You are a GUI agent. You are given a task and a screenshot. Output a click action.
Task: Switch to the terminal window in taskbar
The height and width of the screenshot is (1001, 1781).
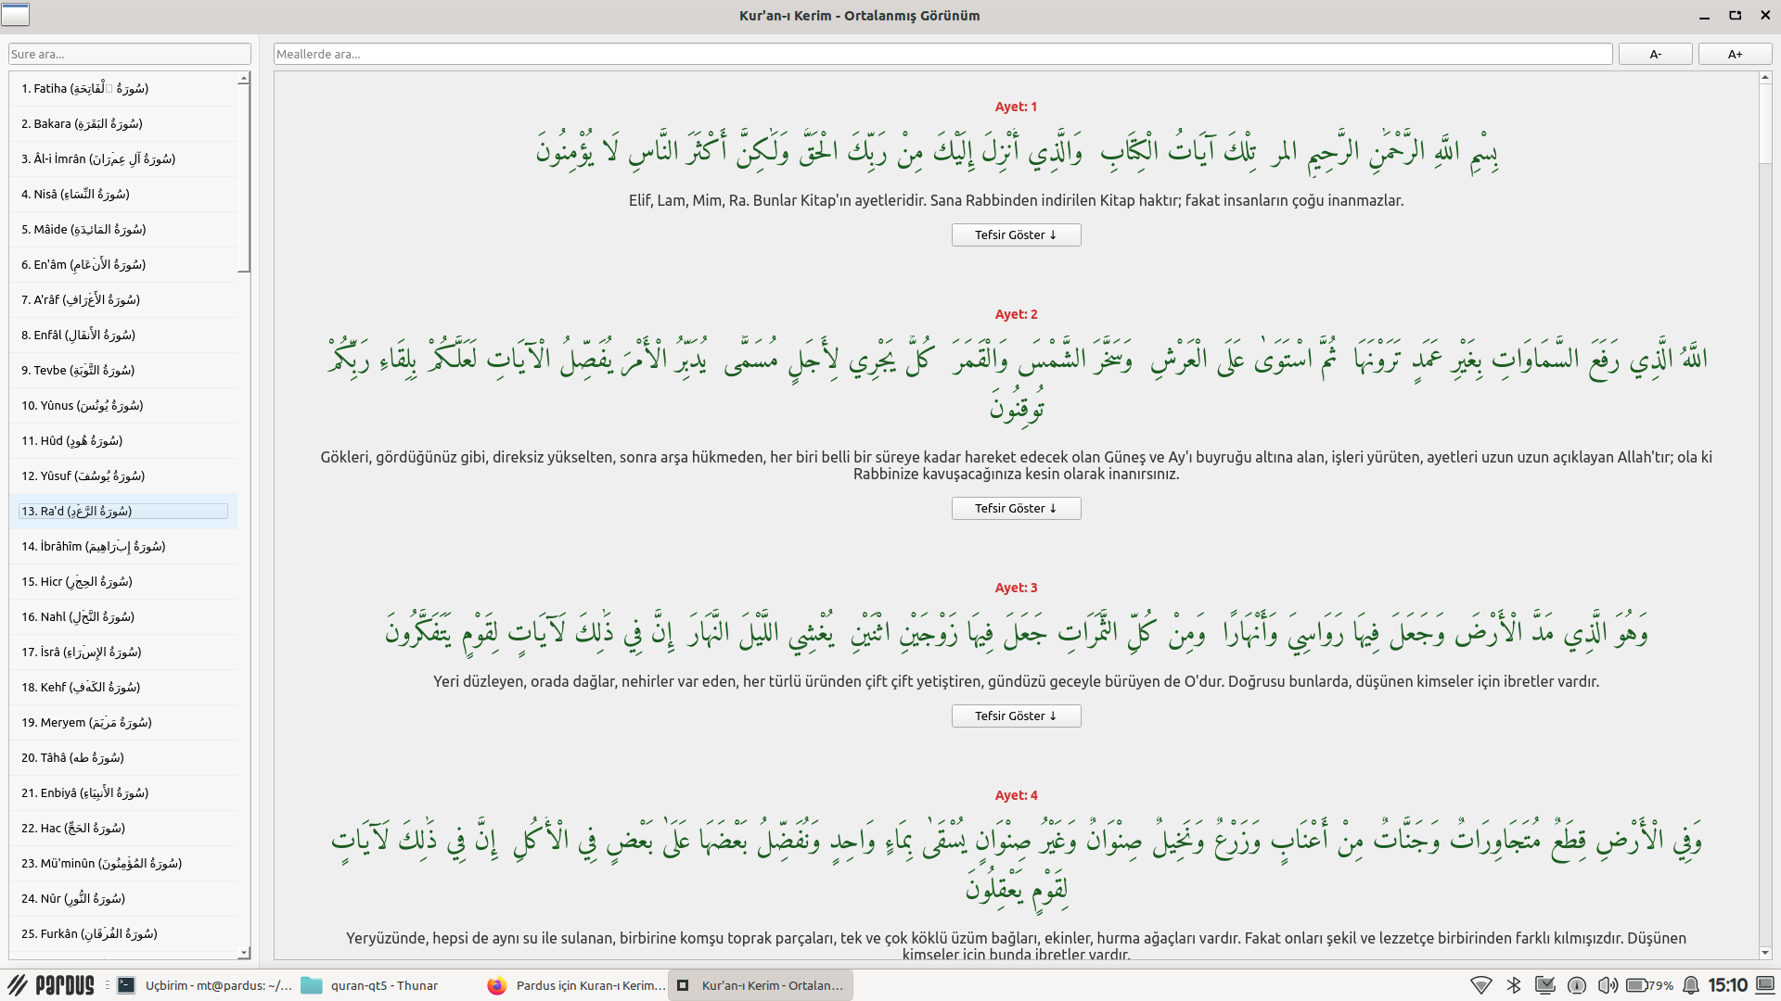[204, 985]
